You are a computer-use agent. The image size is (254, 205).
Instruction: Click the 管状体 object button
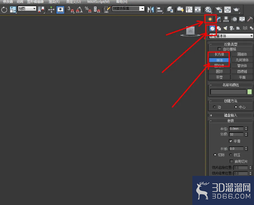coord(242,66)
